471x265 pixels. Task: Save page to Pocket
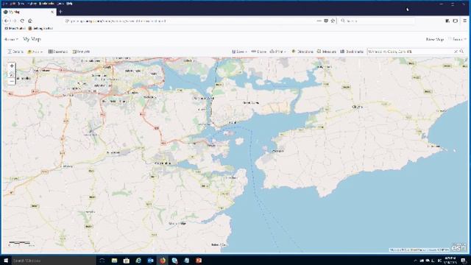(x=326, y=21)
